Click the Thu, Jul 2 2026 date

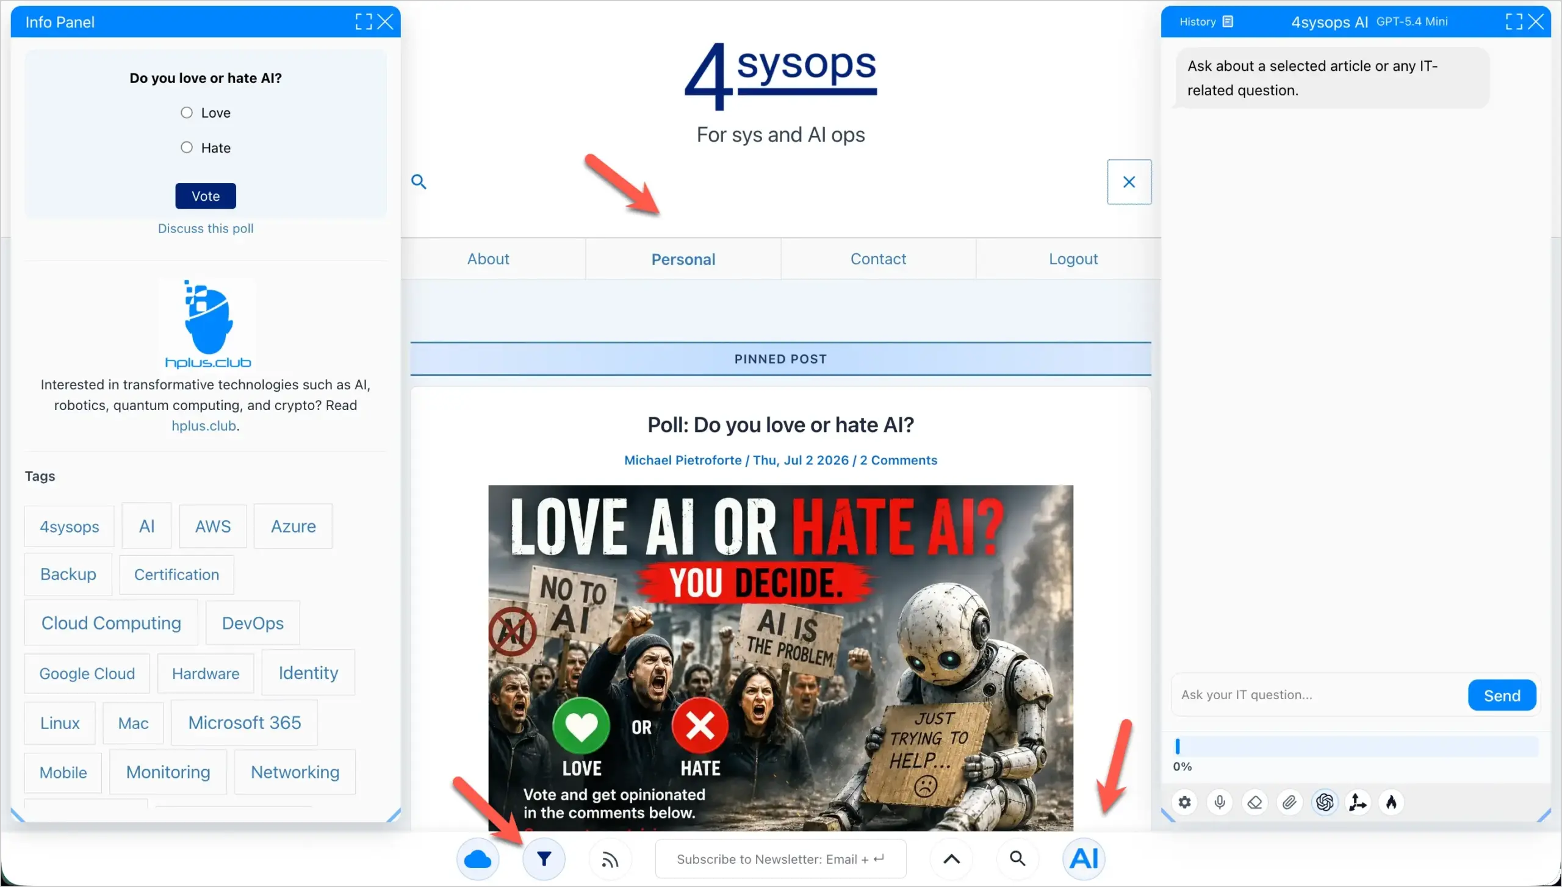tap(801, 460)
